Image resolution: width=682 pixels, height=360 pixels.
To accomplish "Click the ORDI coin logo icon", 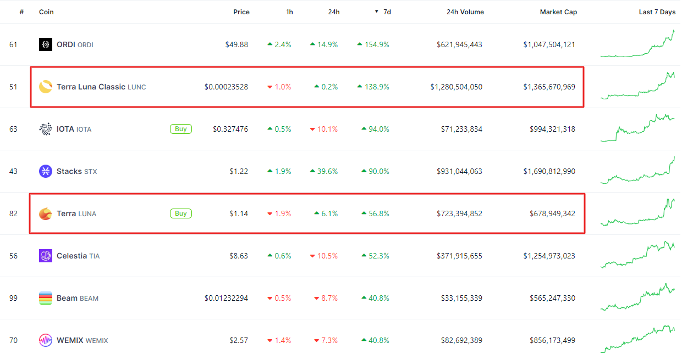I will [x=46, y=44].
